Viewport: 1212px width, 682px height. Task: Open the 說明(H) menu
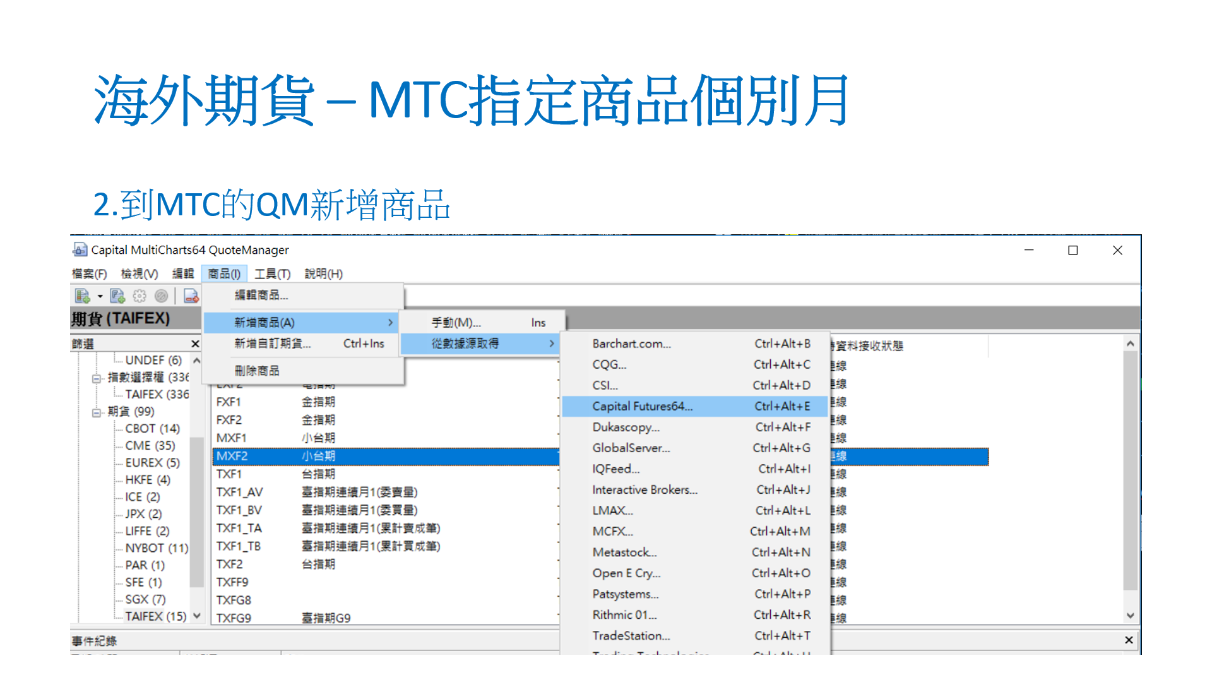[x=323, y=273]
